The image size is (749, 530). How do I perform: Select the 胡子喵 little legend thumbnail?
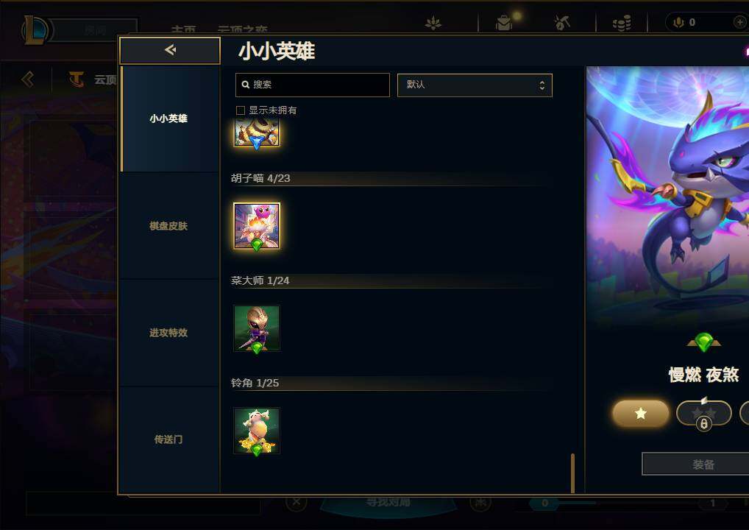click(257, 226)
